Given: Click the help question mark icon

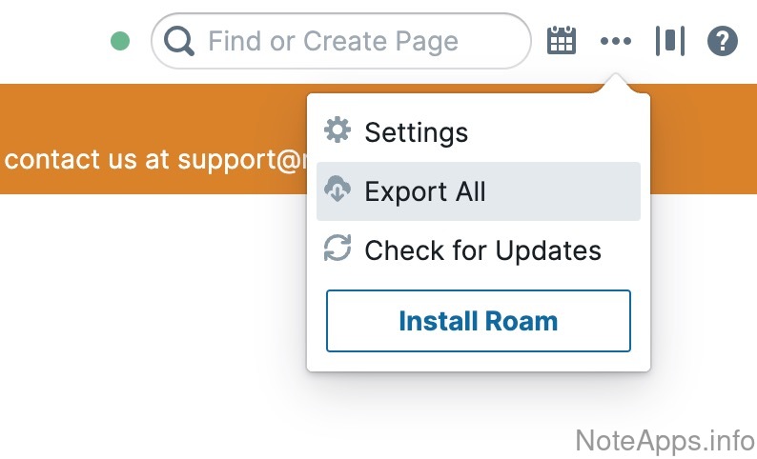Looking at the screenshot, I should (x=723, y=41).
